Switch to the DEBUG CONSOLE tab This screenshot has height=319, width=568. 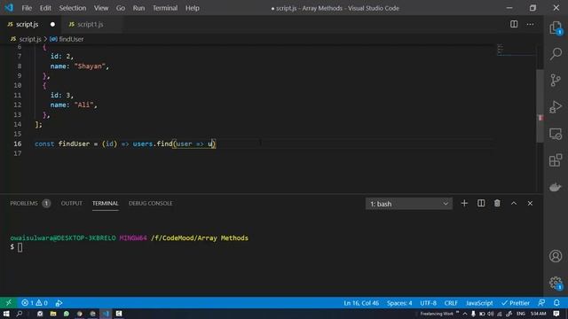click(x=150, y=203)
